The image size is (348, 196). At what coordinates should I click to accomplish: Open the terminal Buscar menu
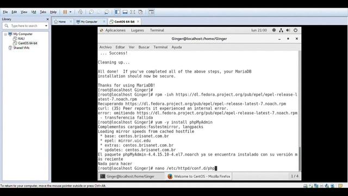tap(144, 47)
